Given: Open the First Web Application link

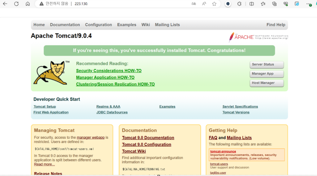Looking at the screenshot, I should pyautogui.click(x=51, y=112).
